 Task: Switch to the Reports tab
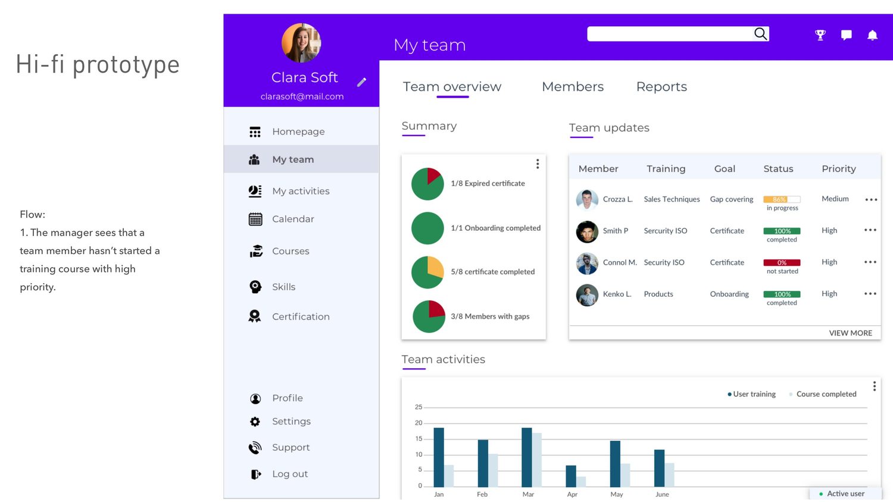(661, 87)
